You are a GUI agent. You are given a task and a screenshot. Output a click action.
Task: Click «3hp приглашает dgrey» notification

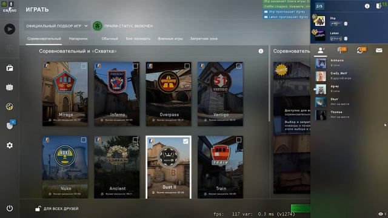point(286,12)
